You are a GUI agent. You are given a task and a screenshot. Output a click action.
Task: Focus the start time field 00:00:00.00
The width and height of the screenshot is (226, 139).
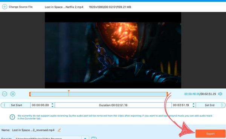[41, 105]
